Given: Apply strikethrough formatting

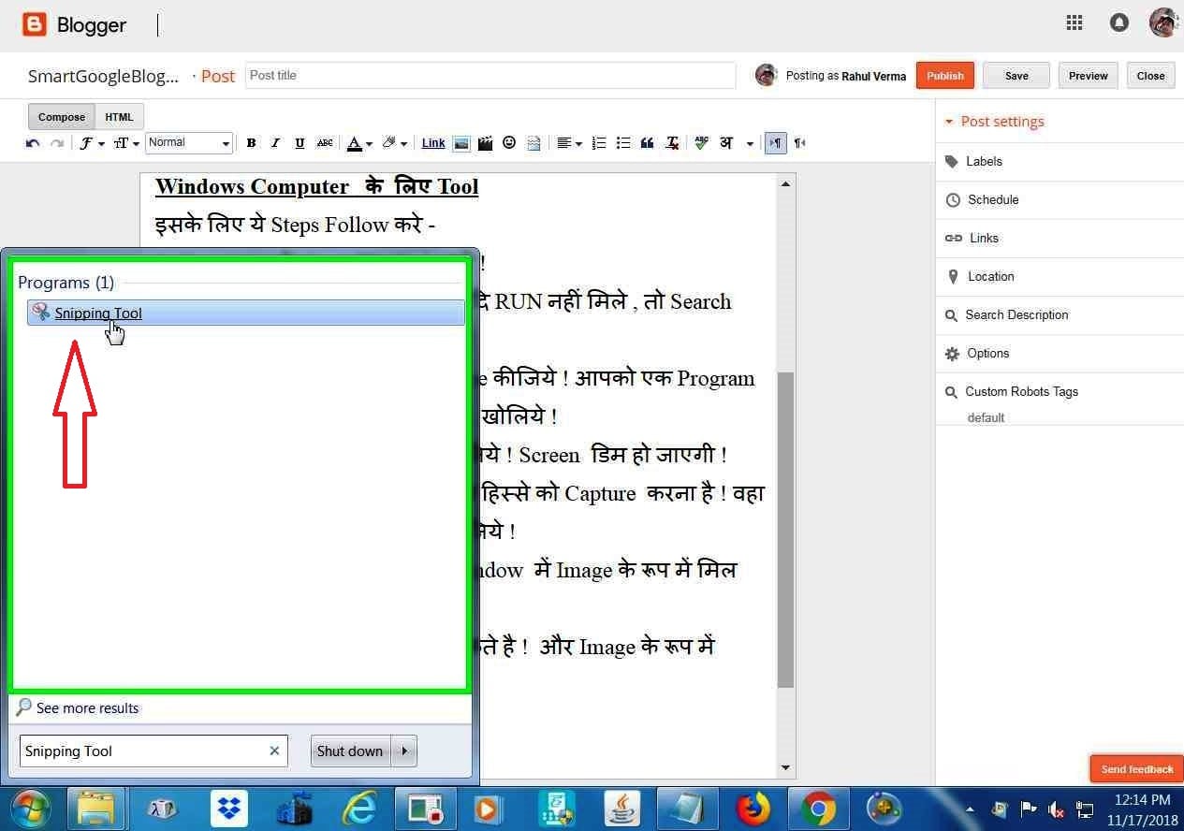Looking at the screenshot, I should click(325, 143).
